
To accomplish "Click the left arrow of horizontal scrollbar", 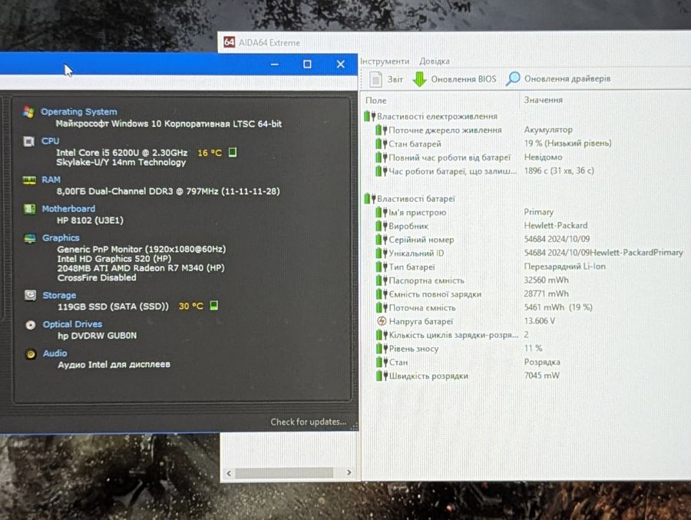I will (229, 473).
